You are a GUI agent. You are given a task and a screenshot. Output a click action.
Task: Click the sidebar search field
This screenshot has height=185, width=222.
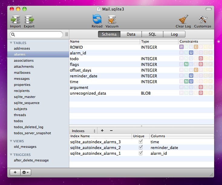click(x=36, y=34)
